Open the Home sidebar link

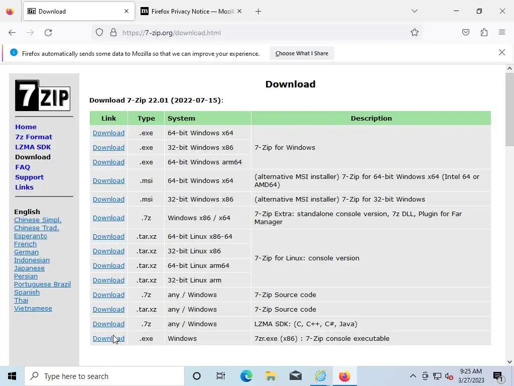(26, 127)
